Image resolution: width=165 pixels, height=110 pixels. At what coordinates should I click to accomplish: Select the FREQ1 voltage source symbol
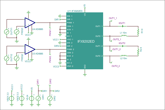(x=16, y=32)
